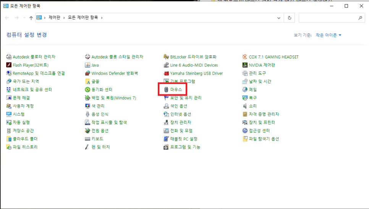
Task: Click the Back navigation arrow
Action: click(x=7, y=18)
